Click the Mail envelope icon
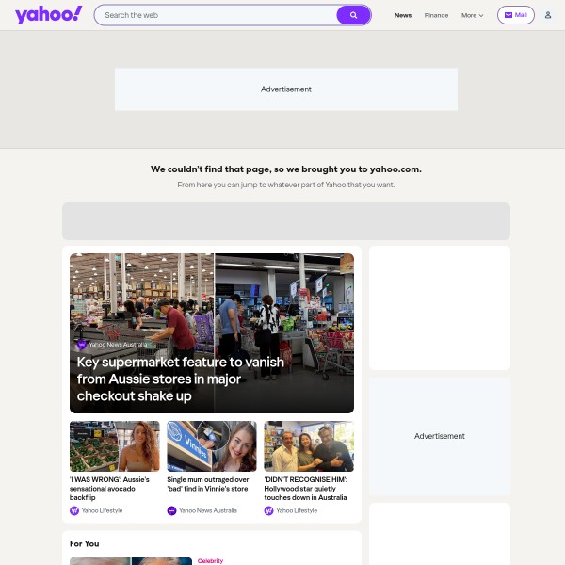 [508, 15]
